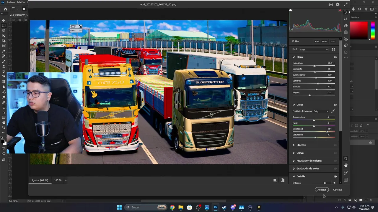Toggle Camera Raw full screen mode icon
Image resolution: width=378 pixels, height=212 pixels.
346,4
